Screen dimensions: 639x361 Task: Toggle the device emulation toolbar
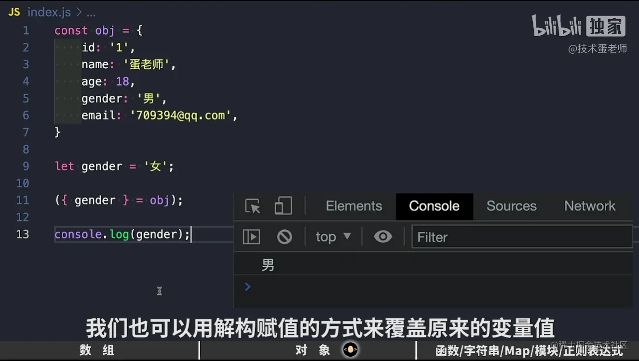pos(283,206)
